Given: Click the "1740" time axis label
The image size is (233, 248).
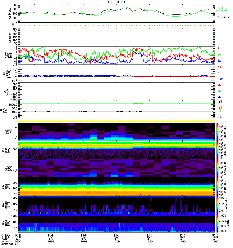Looking at the screenshot, I should (182, 241).
